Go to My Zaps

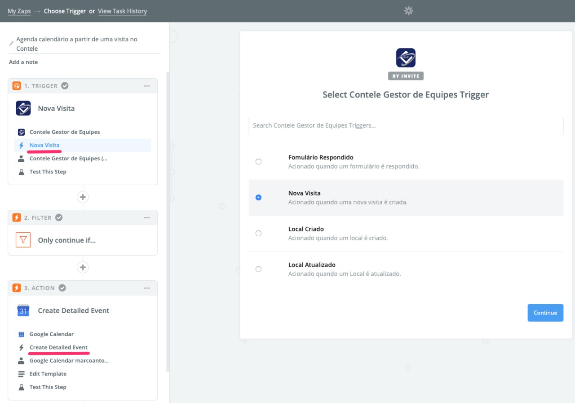pos(19,11)
